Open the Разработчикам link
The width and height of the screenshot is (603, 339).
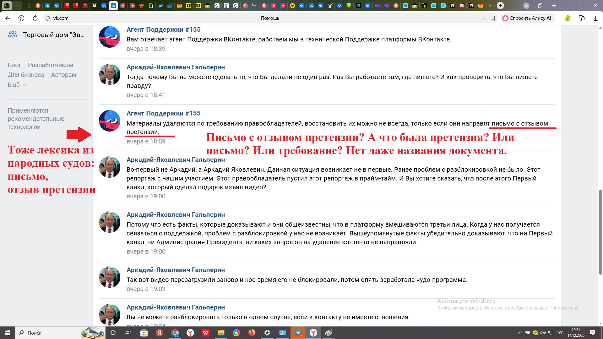pyautogui.click(x=50, y=65)
